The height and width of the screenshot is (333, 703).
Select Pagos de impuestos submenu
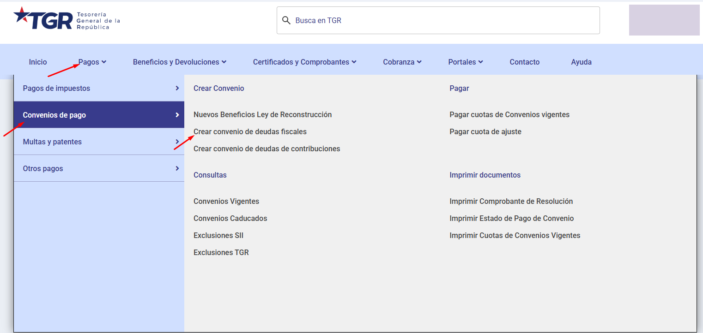(x=99, y=88)
